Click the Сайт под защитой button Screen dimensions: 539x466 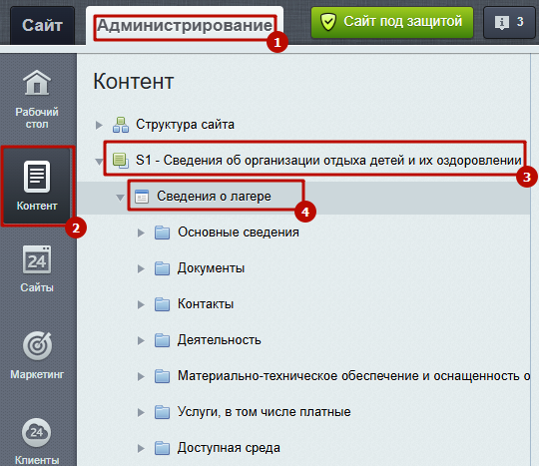[392, 22]
